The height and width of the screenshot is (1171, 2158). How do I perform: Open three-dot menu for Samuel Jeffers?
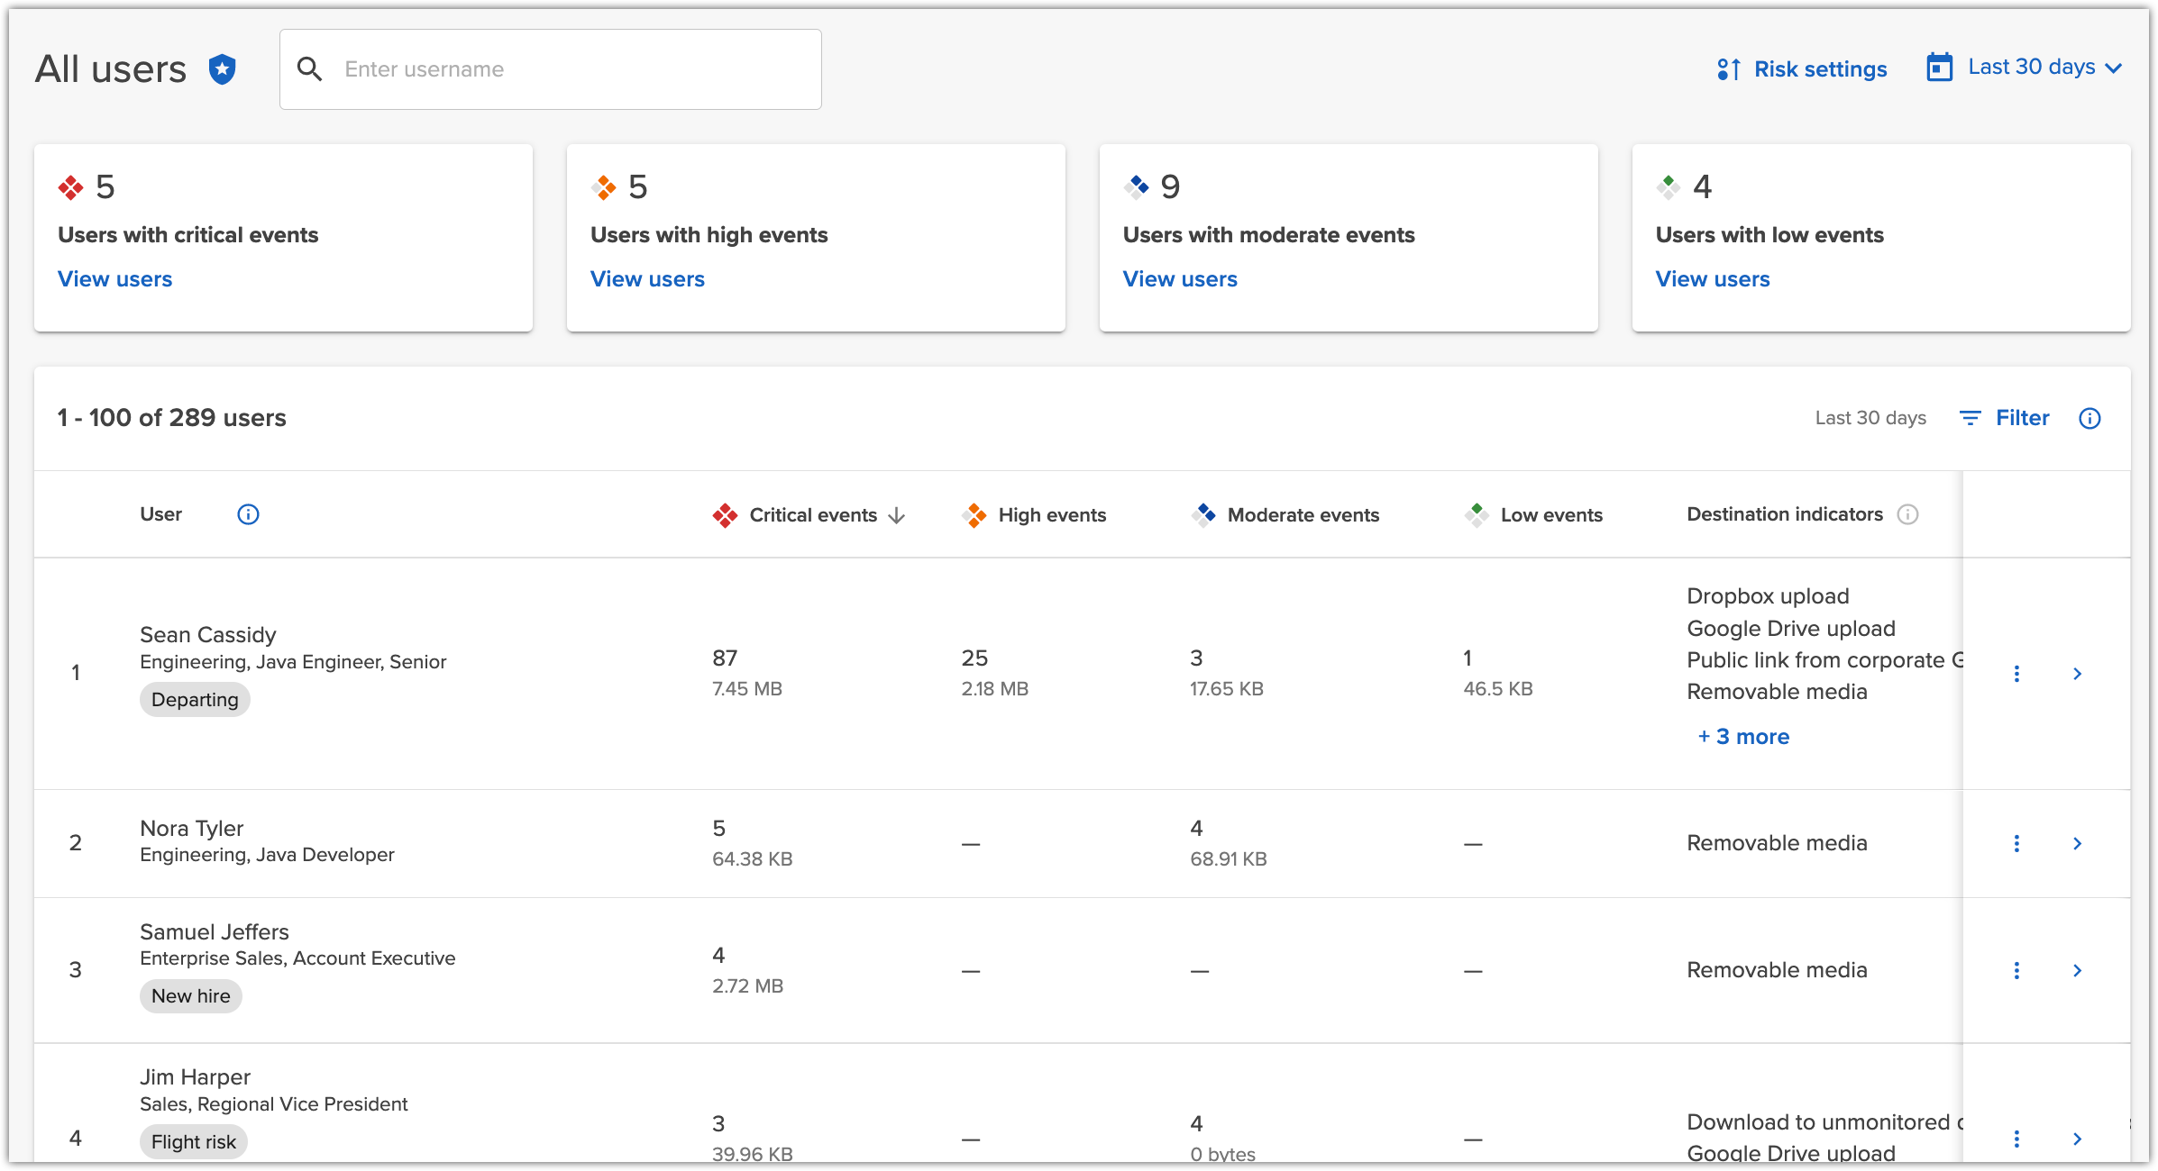coord(2016,970)
